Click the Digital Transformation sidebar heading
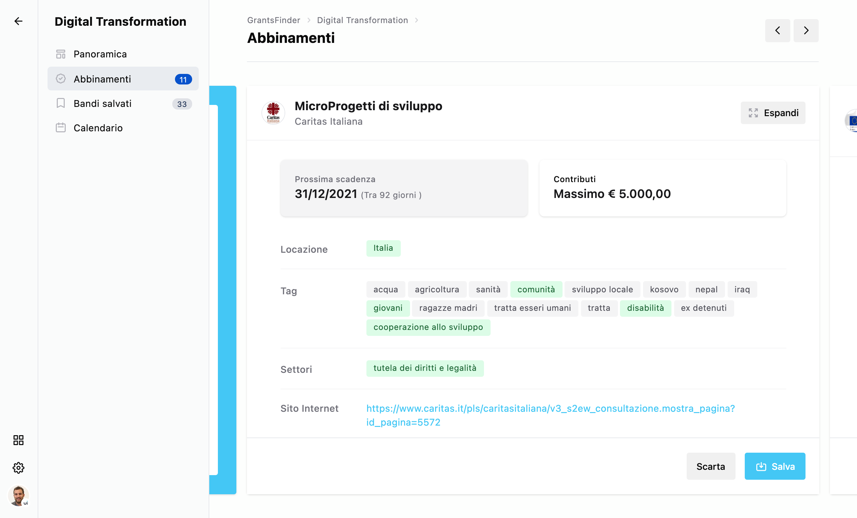This screenshot has width=857, height=518. tap(120, 21)
